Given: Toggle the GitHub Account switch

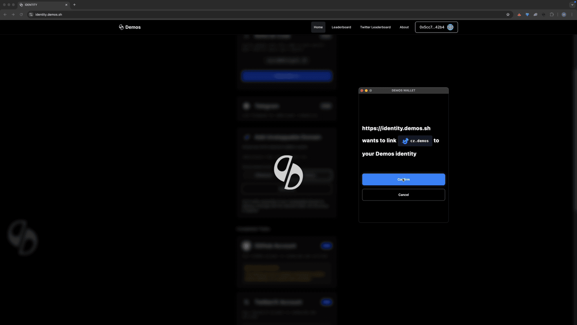Looking at the screenshot, I should pos(327,245).
